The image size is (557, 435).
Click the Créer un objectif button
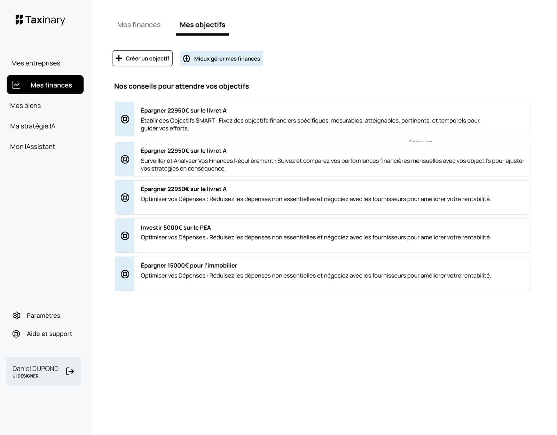[x=143, y=58]
